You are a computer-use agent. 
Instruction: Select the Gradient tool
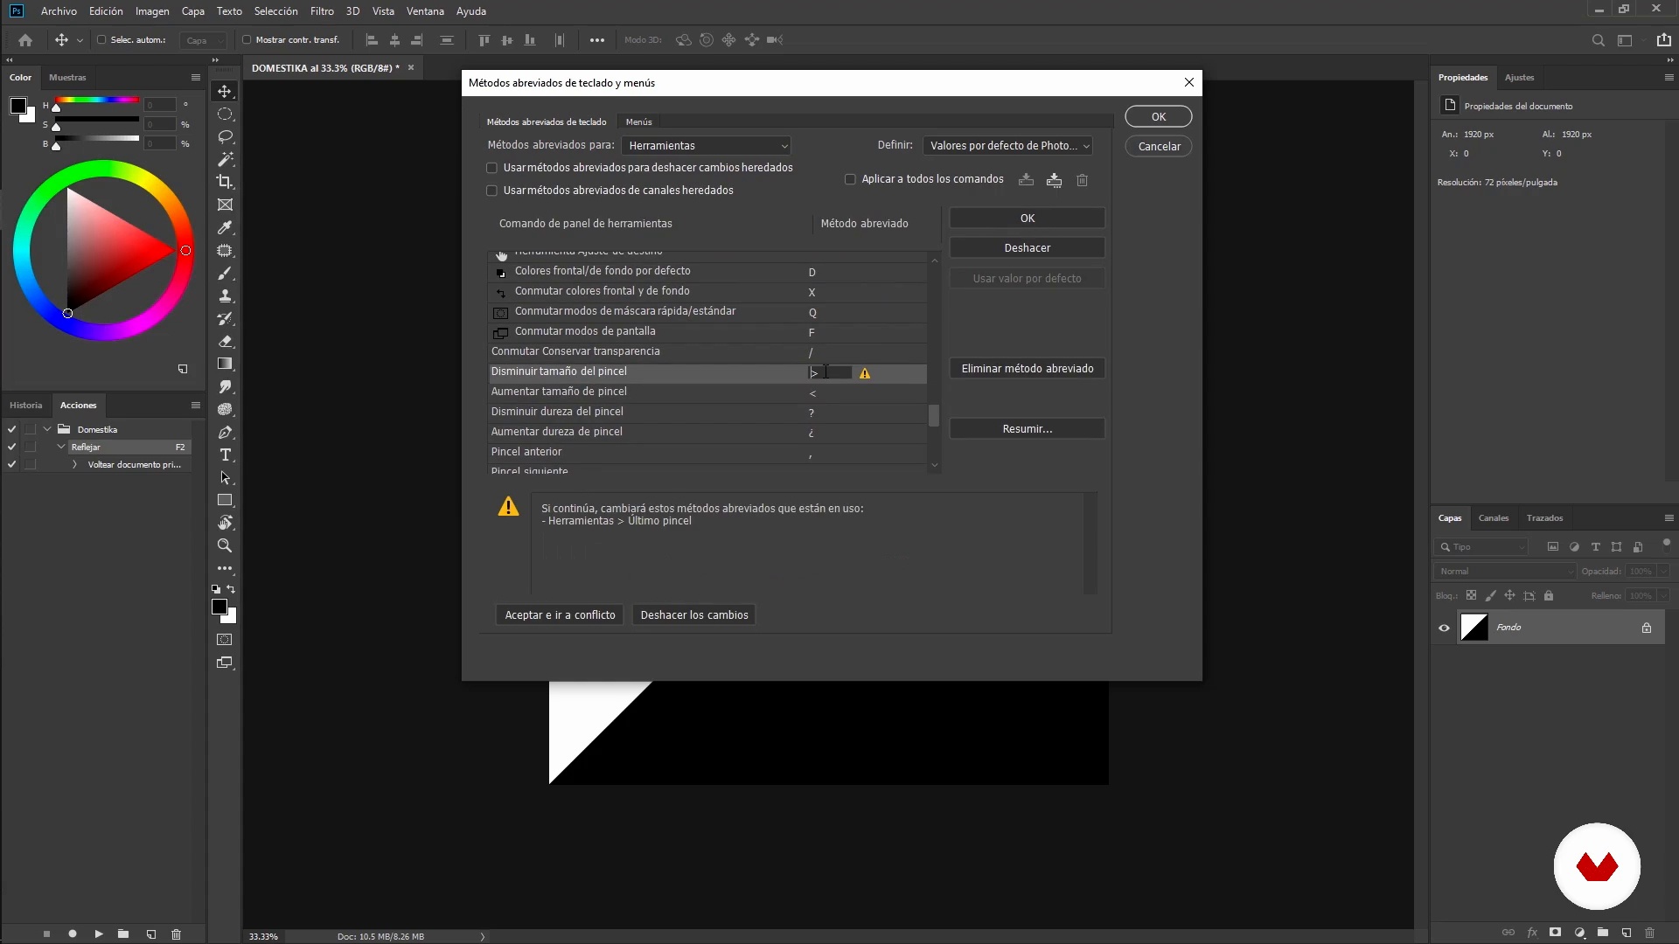pyautogui.click(x=225, y=364)
